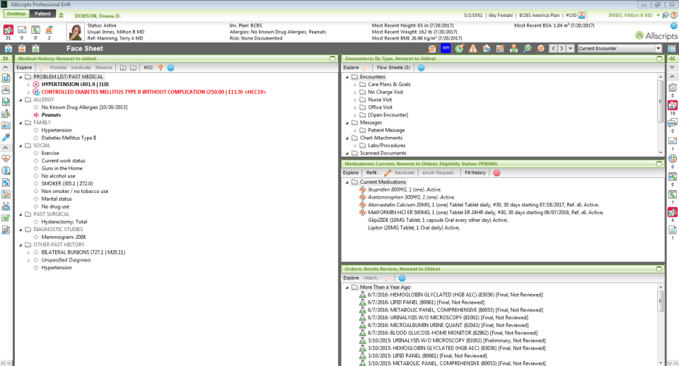Click Explore in Orders toolbar
The height and width of the screenshot is (366, 679).
pos(352,278)
